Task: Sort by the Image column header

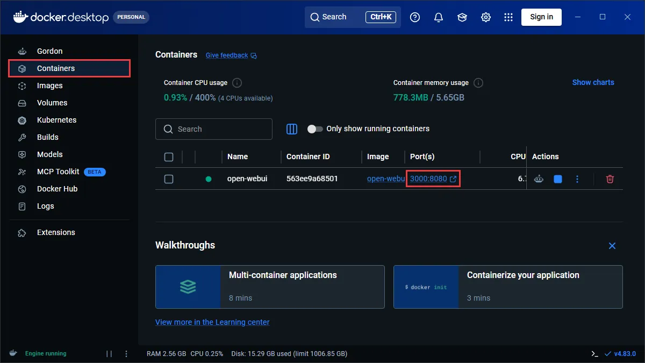Action: [x=378, y=156]
